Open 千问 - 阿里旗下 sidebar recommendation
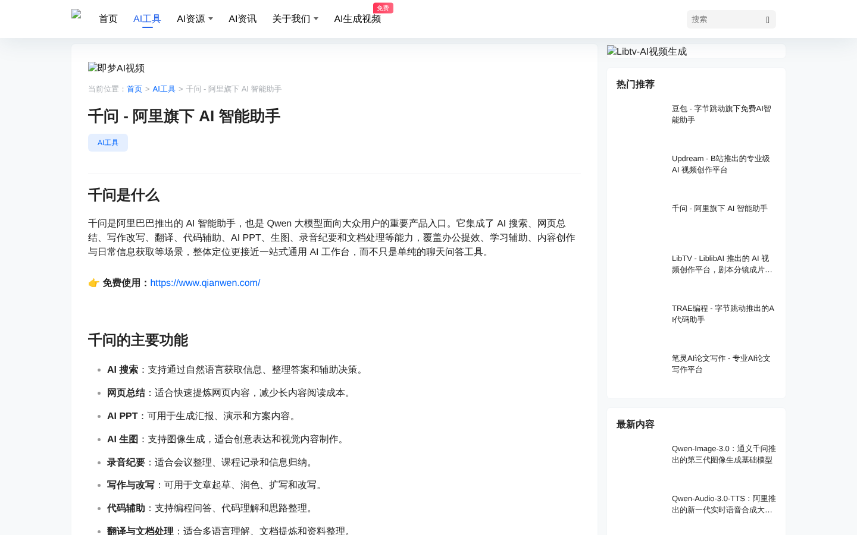Image resolution: width=857 pixels, height=535 pixels. pyautogui.click(x=720, y=209)
